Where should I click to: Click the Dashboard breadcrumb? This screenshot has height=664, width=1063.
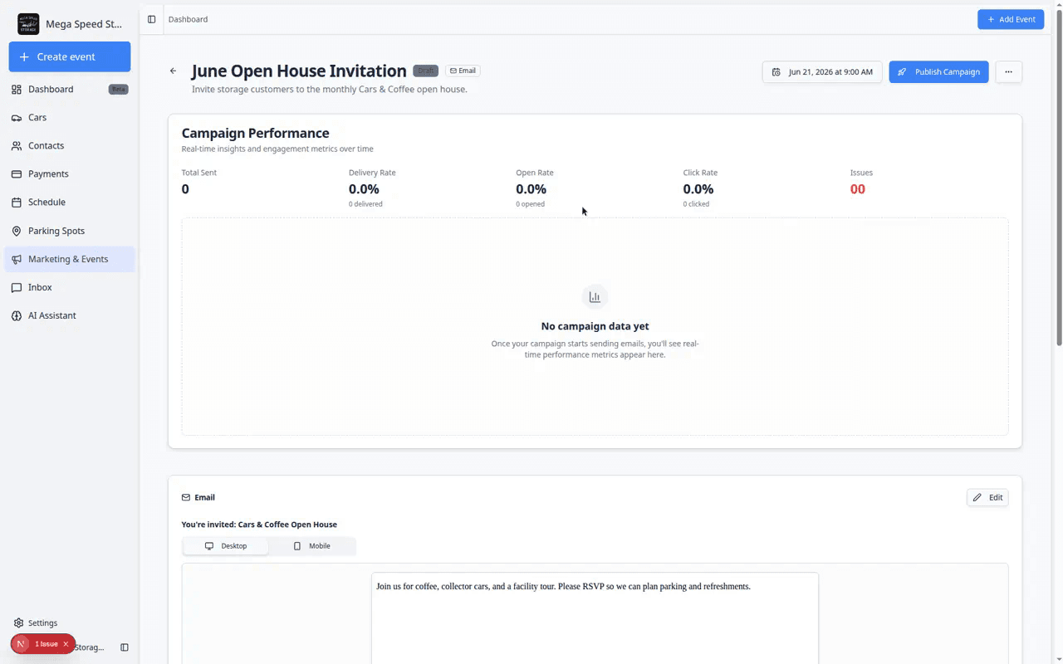[x=188, y=19]
